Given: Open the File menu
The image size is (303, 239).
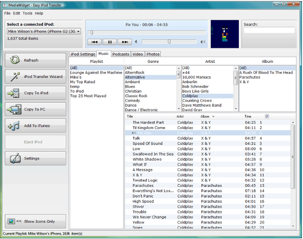Looking at the screenshot, I should pyautogui.click(x=7, y=13).
